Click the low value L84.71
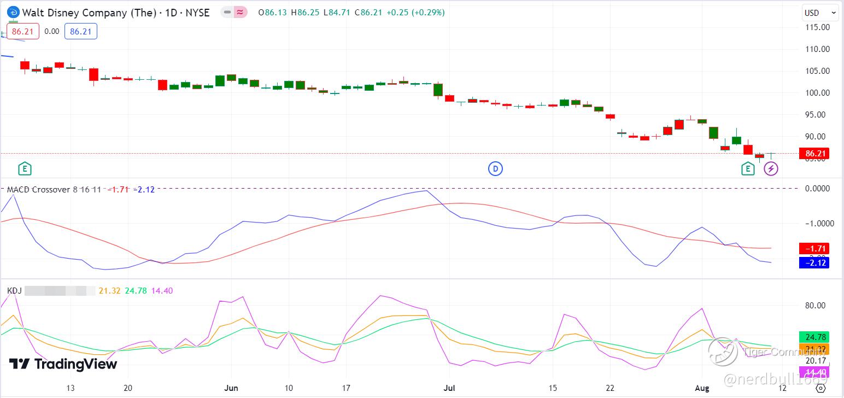Viewport: 844px width, 398px height. tap(337, 12)
